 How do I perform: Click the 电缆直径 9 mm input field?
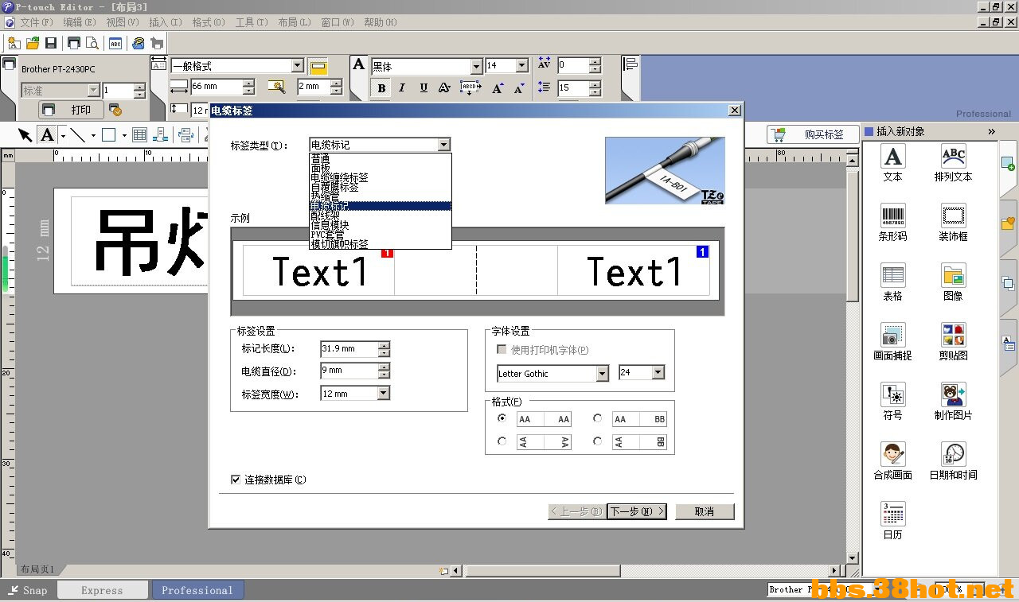pyautogui.click(x=349, y=371)
